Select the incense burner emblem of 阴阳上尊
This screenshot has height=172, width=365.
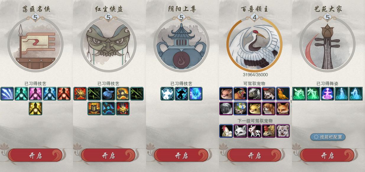(x=181, y=45)
